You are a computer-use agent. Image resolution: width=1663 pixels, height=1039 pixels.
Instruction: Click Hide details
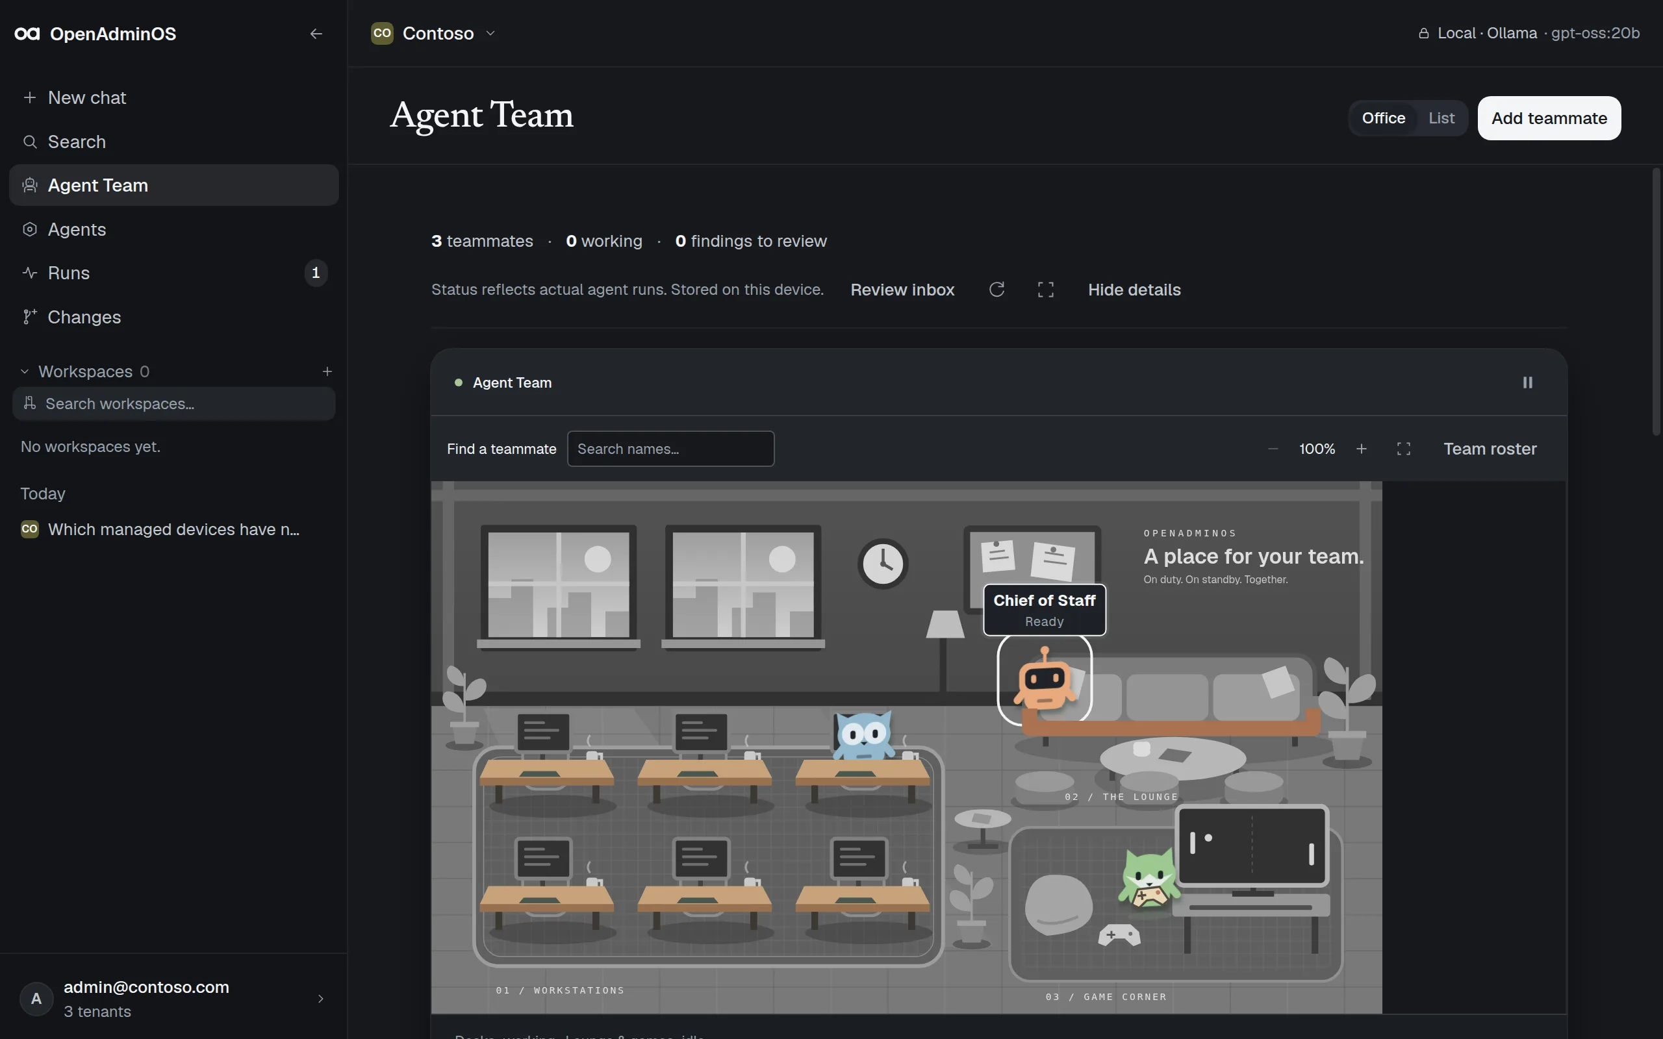click(1134, 290)
